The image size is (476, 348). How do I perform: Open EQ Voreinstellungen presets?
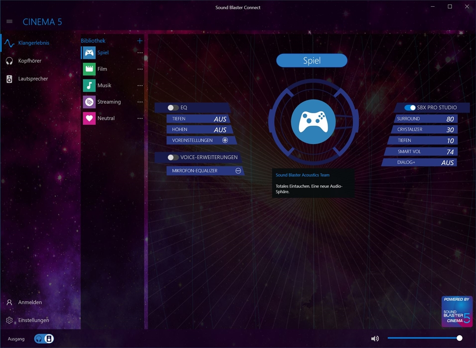201,140
